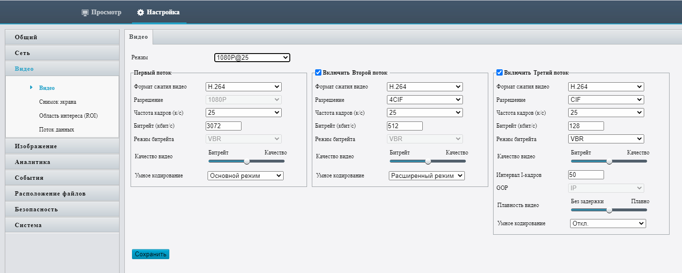Screen dimensions: 682x273
Task: Switch to the Просмотр tab
Action: click(101, 12)
